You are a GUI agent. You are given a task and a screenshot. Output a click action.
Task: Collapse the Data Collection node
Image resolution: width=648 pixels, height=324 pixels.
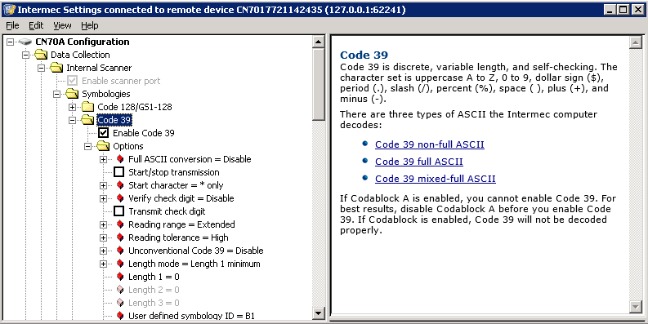point(25,55)
